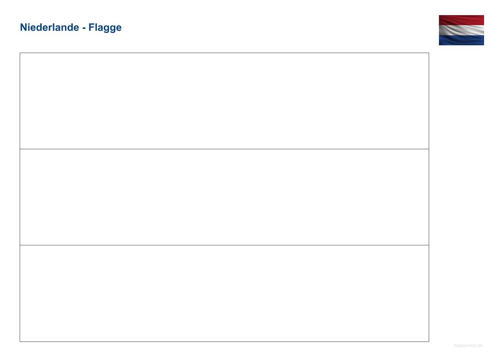Click the Netherlands flag thumbnail image
This screenshot has width=501, height=363.
coord(461,30)
